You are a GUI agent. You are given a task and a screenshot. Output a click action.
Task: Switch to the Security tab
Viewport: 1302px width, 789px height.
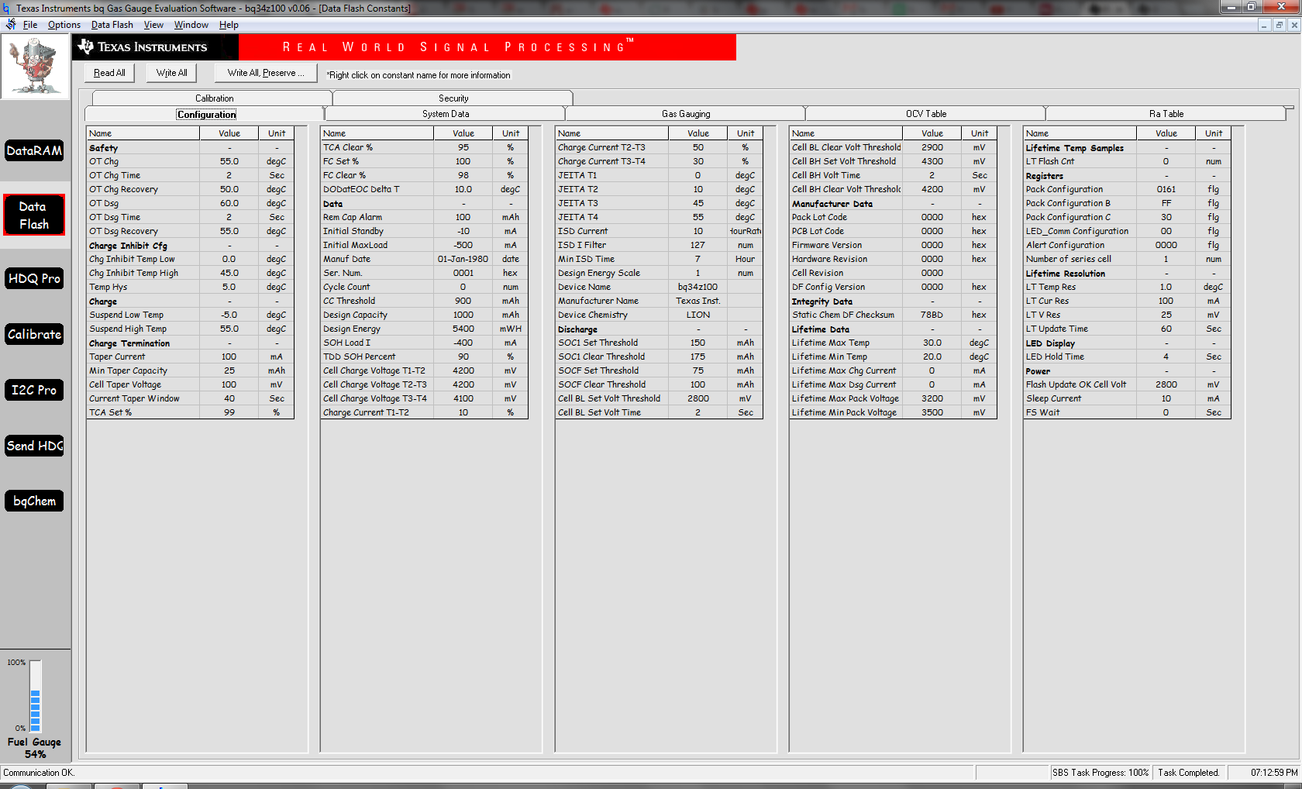click(x=453, y=98)
